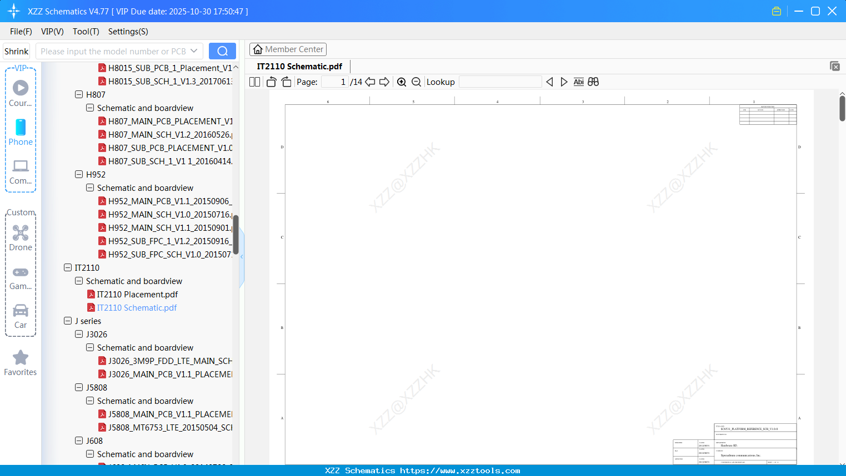Open the Tool(T) menu

pyautogui.click(x=86, y=32)
